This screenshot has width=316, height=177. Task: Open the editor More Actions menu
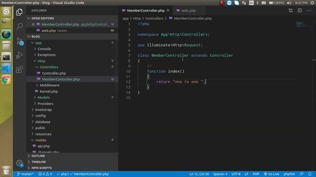[x=309, y=10]
